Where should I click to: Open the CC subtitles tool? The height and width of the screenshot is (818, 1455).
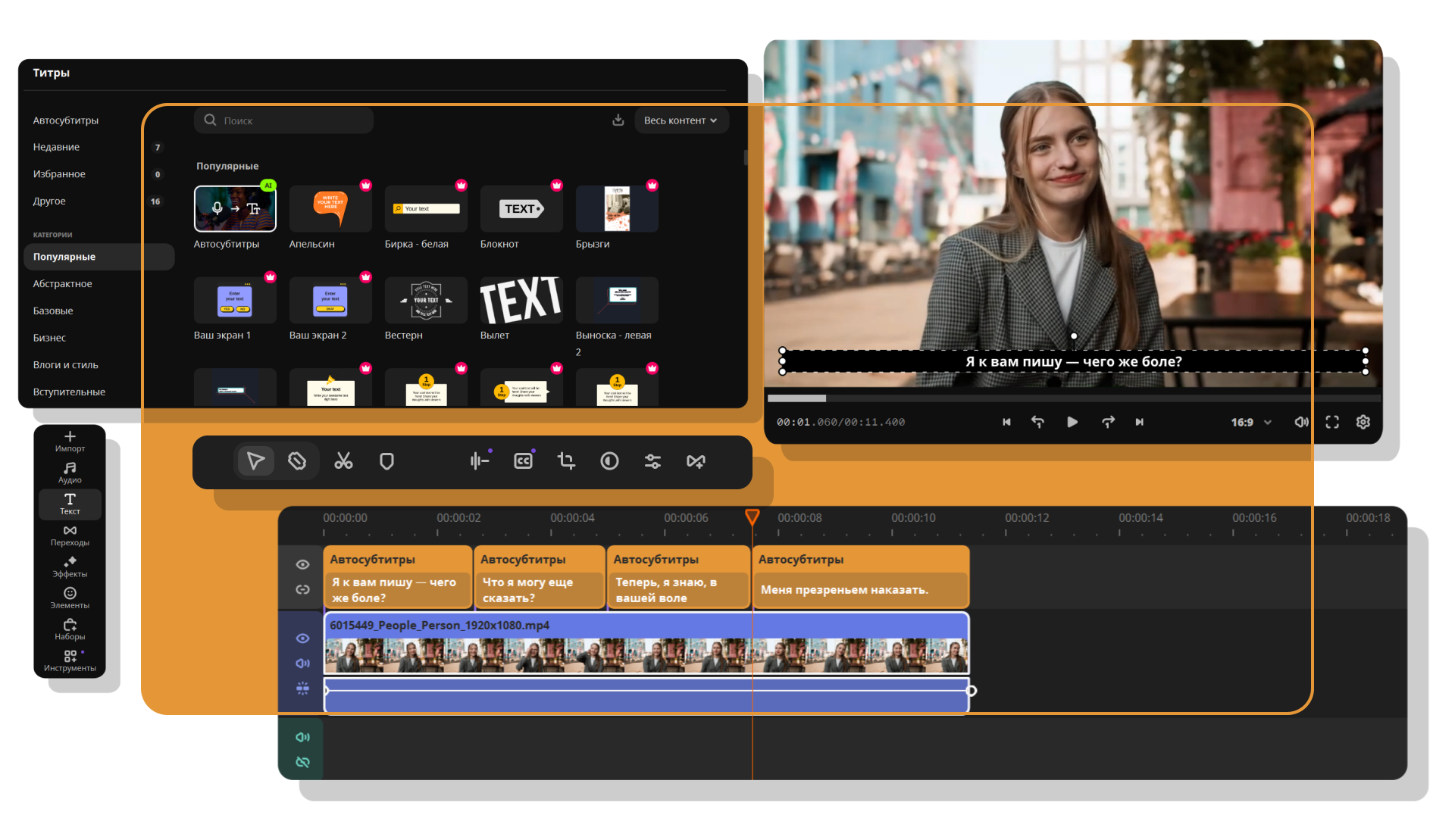coord(523,461)
